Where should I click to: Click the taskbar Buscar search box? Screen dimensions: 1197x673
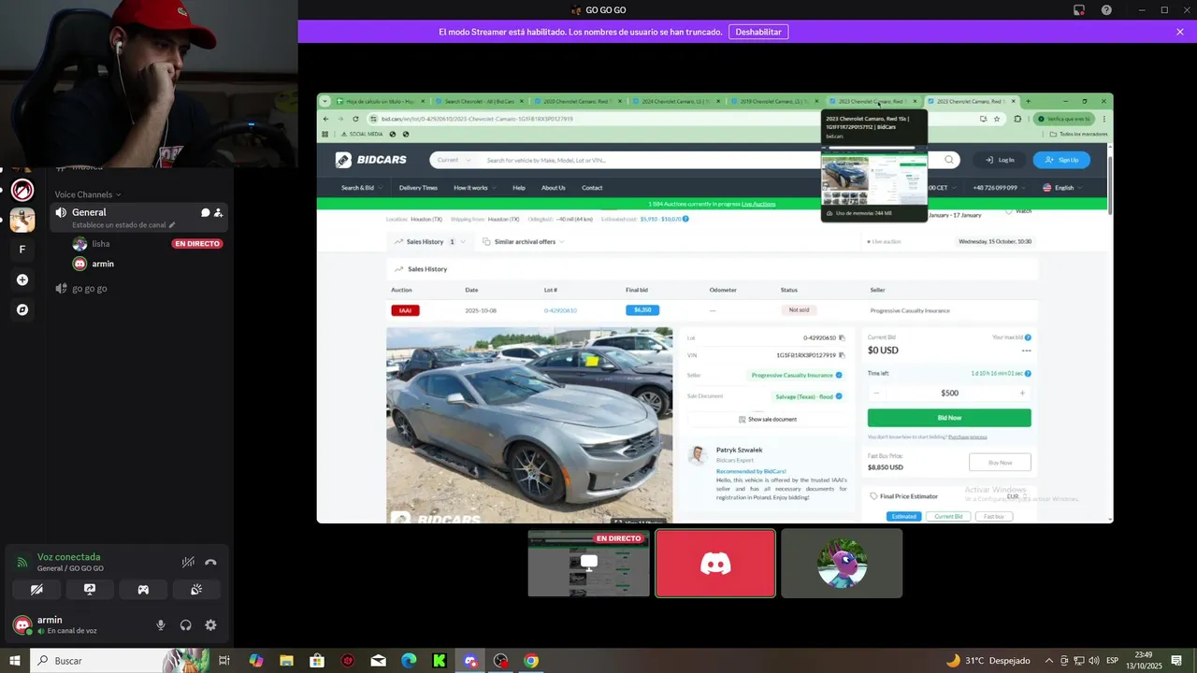pyautogui.click(x=120, y=661)
